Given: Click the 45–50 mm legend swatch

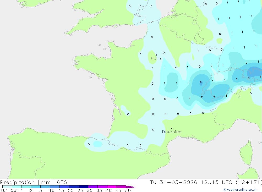Looking at the screenshot, I should (121, 187).
